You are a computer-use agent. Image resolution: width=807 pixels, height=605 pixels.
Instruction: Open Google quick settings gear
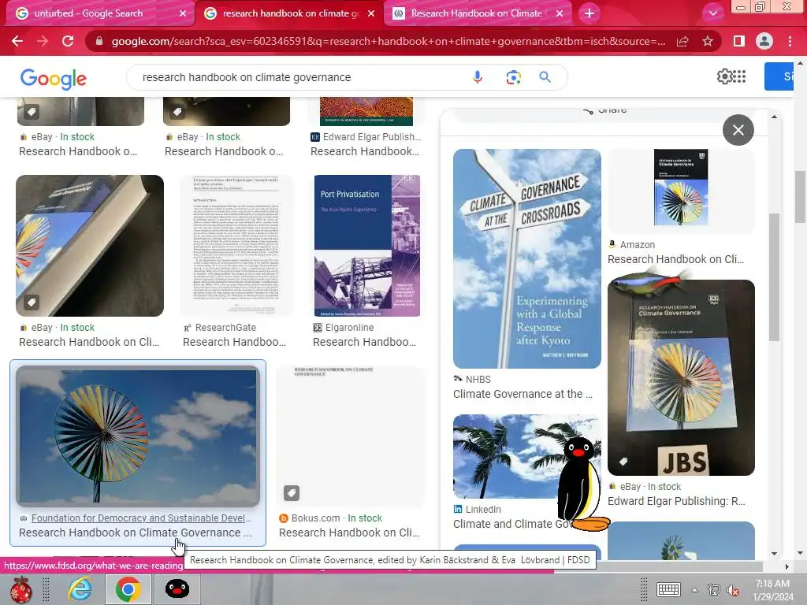click(724, 76)
